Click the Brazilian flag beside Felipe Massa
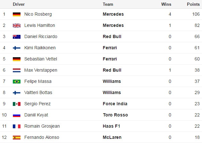The height and width of the screenshot is (143, 202). coord(17,82)
